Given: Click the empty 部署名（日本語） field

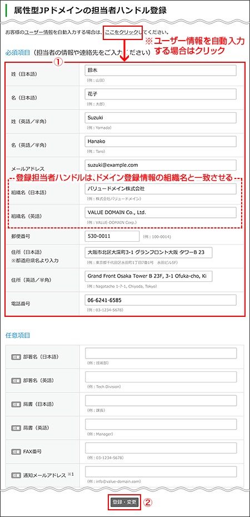Looking at the screenshot, I should [161, 353].
